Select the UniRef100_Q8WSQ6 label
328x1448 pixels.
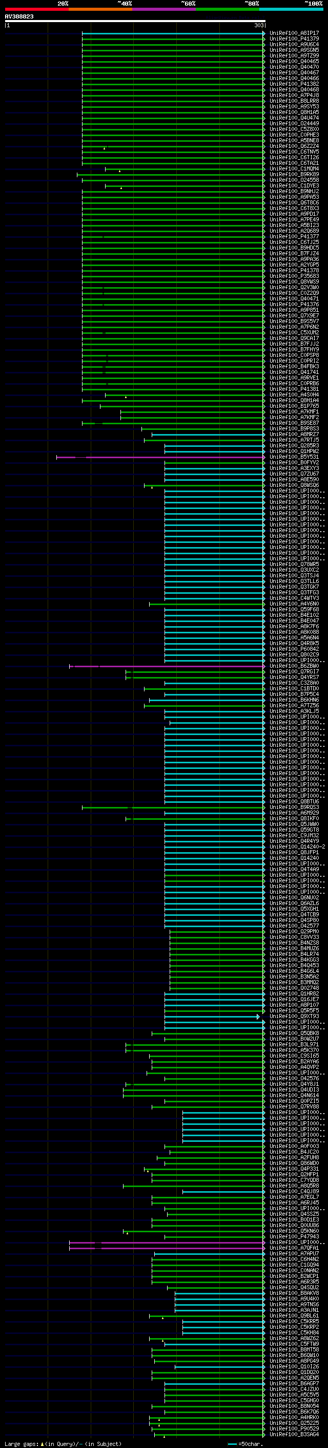[x=294, y=485]
